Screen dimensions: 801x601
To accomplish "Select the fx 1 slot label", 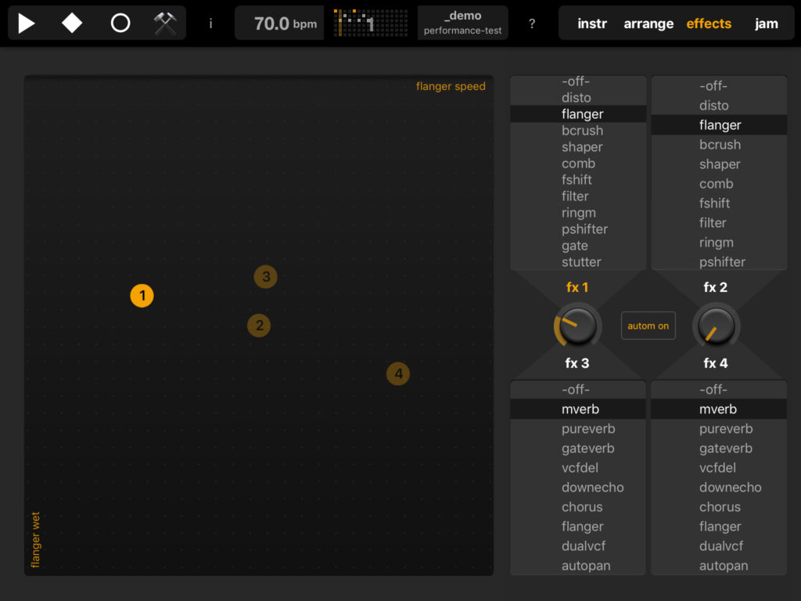I will tap(577, 287).
